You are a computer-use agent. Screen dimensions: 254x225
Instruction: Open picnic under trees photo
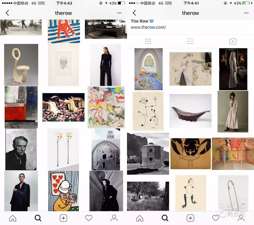click(148, 196)
